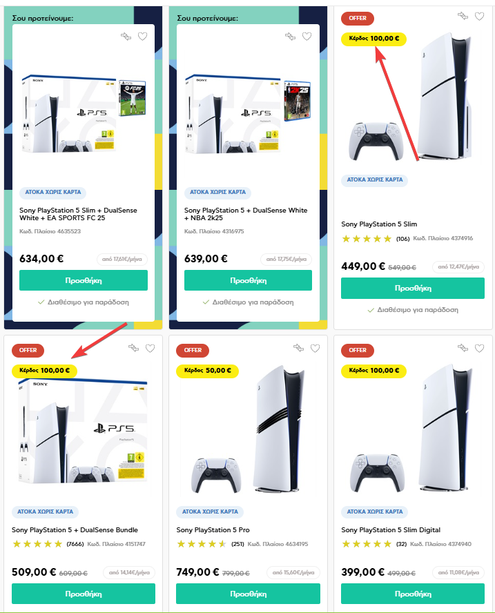Click Προσθήκη for PlayStation 5 Slim
Viewport: 495px width, 613px height.
[x=413, y=288]
